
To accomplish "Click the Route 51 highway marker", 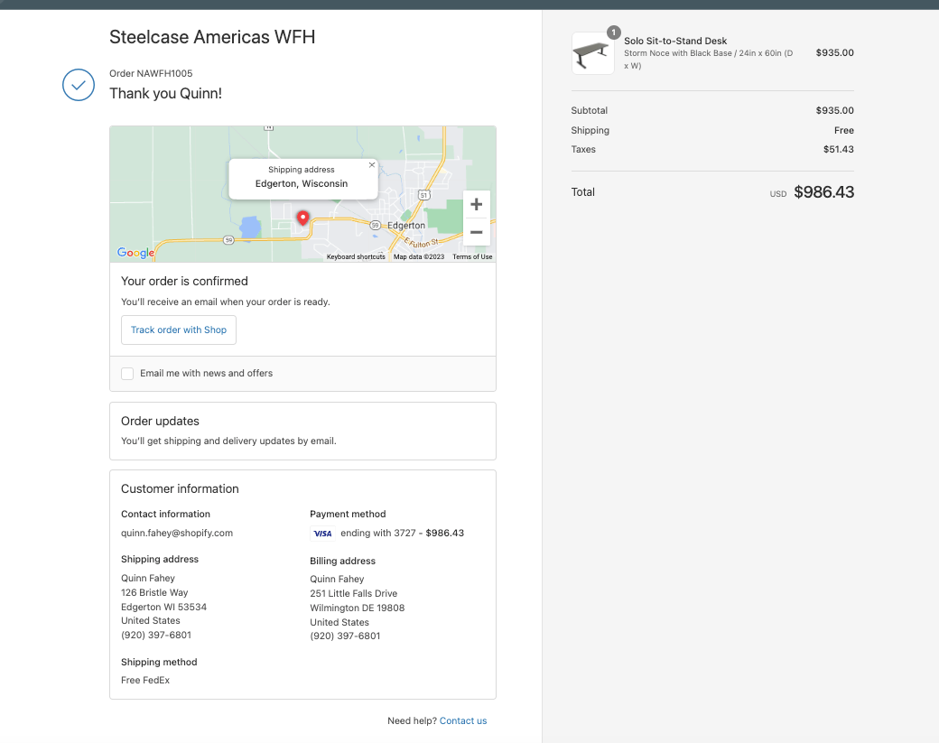I will pos(423,195).
